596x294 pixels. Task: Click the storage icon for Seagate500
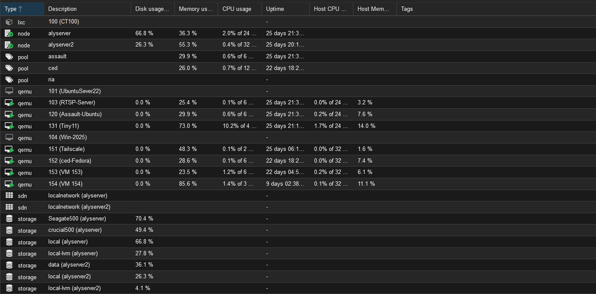click(x=8, y=219)
